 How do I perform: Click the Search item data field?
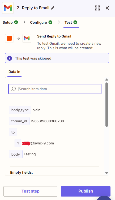(55, 89)
